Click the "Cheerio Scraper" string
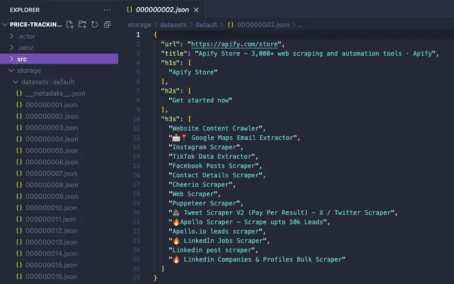Viewport: 454px width, 284px height. click(200, 185)
